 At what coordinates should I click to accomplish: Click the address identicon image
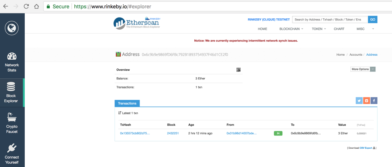118,54
